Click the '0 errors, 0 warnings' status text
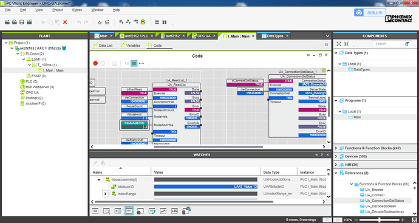Screen dimensions: 419x223 pyautogui.click(x=301, y=220)
